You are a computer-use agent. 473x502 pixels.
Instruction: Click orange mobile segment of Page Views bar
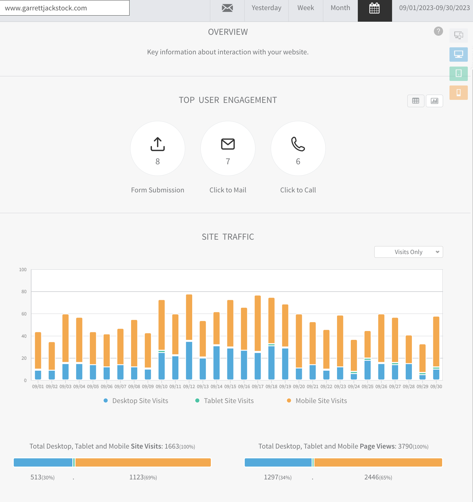click(x=378, y=463)
